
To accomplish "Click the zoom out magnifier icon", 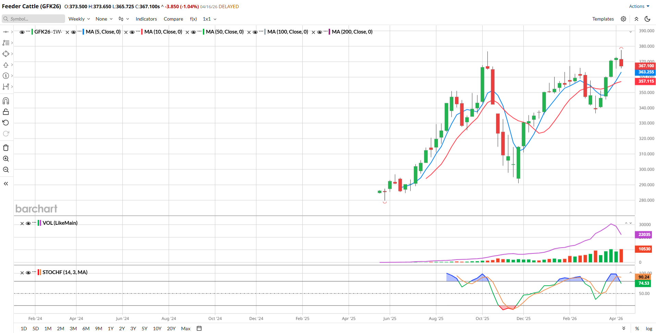I will point(6,170).
